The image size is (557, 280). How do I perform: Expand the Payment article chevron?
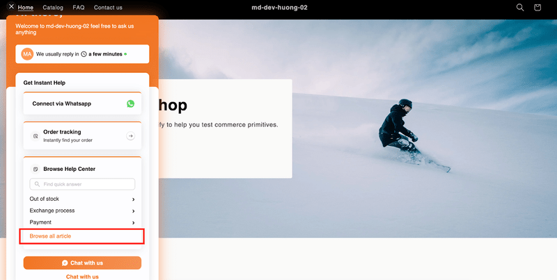click(x=133, y=223)
